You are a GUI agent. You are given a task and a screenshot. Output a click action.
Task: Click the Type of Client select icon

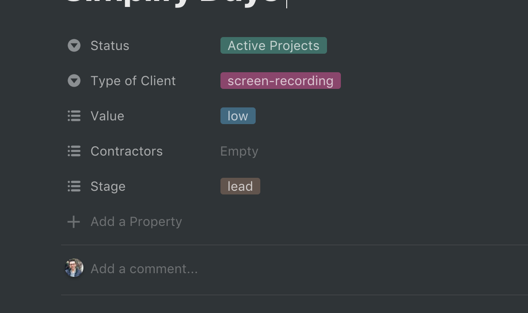click(x=74, y=81)
